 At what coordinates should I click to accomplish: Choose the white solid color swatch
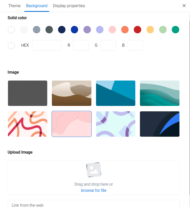pyautogui.click(x=11, y=29)
